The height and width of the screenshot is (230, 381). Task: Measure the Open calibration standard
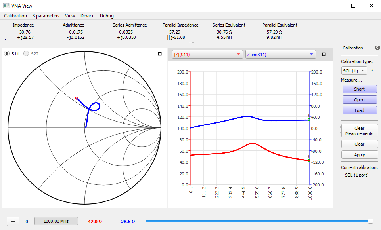click(360, 100)
